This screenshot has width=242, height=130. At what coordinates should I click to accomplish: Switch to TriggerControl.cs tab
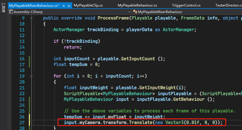[186, 5]
